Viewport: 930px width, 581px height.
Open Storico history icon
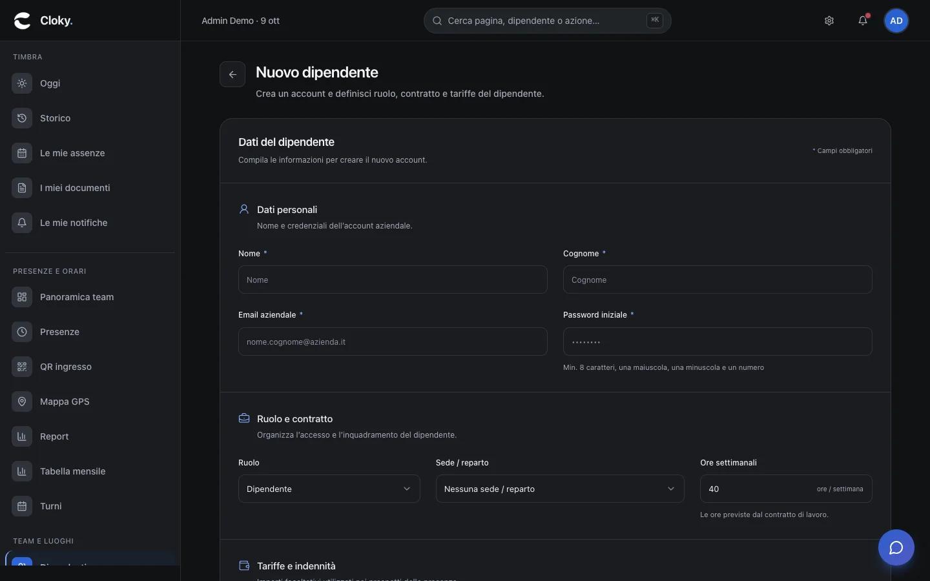tap(22, 118)
